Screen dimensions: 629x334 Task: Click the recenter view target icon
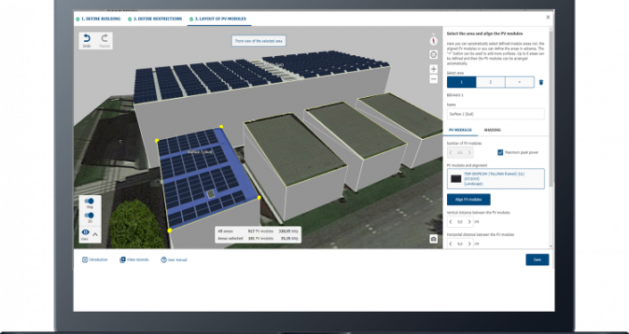434,54
